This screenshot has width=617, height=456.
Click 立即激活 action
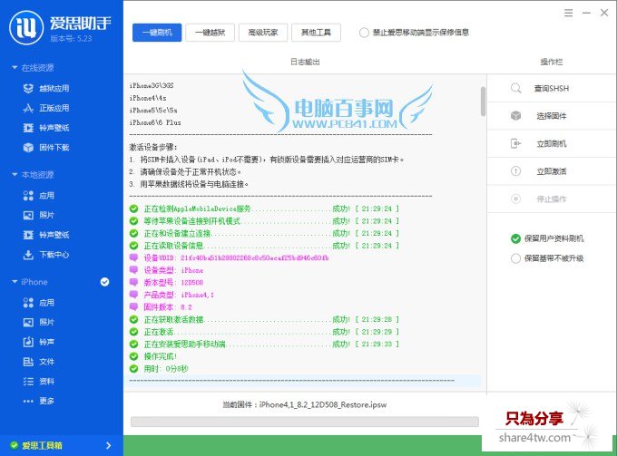click(552, 171)
